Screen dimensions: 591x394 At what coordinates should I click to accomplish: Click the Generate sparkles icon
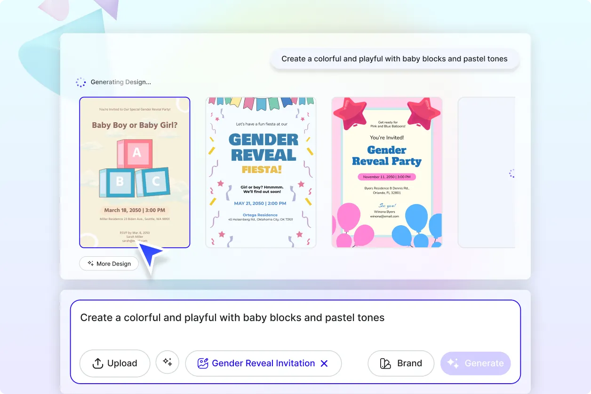click(453, 363)
